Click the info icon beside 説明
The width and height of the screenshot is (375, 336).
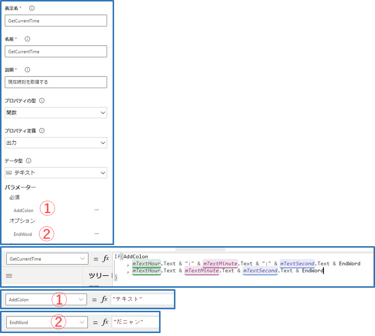[x=27, y=70]
